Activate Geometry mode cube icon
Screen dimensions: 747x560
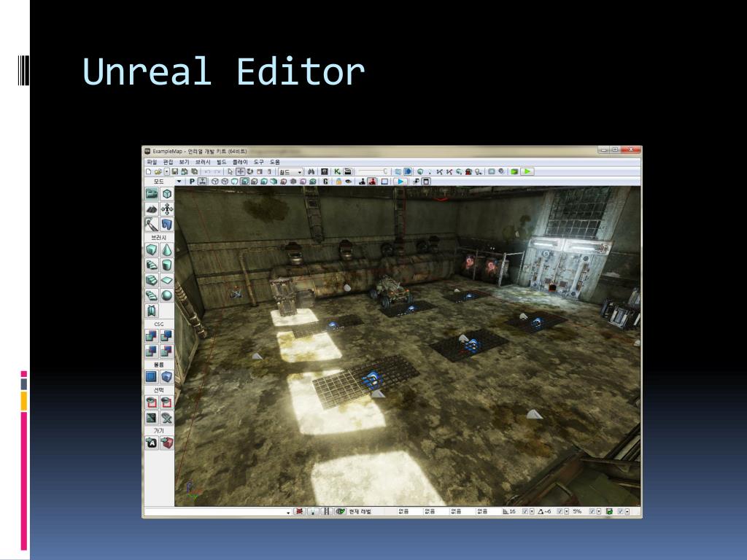coord(167,194)
